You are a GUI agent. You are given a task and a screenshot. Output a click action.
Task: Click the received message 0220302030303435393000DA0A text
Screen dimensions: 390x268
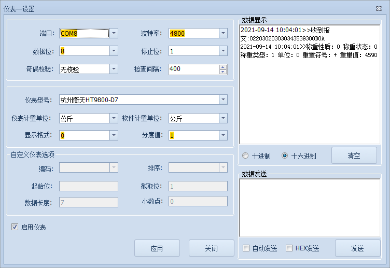(287, 38)
